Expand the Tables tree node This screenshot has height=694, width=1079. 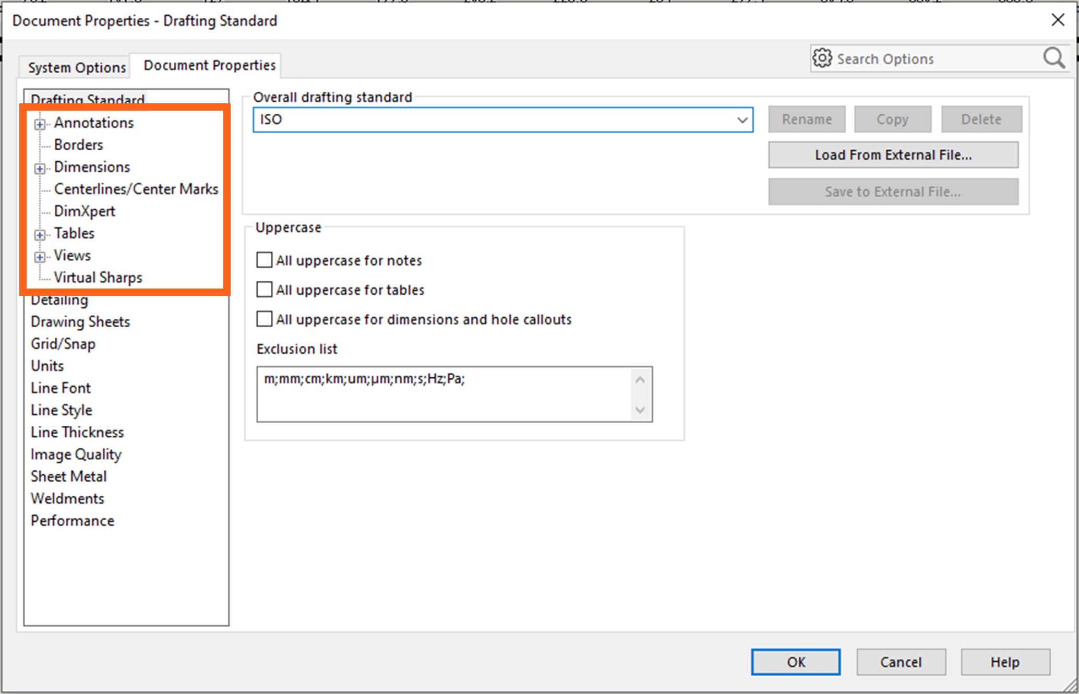click(x=40, y=234)
